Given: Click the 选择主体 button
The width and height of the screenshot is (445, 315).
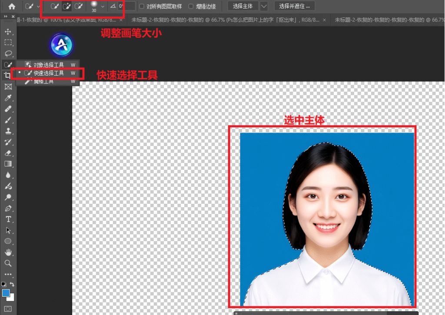Looking at the screenshot, I should (x=243, y=6).
